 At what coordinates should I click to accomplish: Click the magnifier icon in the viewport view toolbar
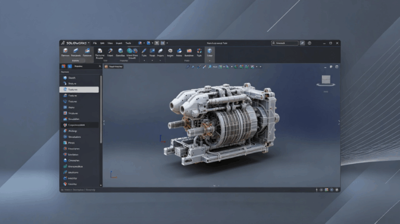point(210,67)
